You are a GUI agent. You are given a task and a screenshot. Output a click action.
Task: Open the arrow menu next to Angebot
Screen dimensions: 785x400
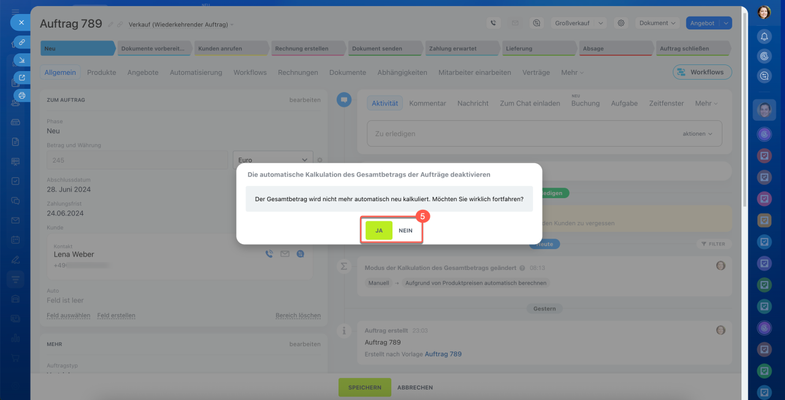(726, 23)
